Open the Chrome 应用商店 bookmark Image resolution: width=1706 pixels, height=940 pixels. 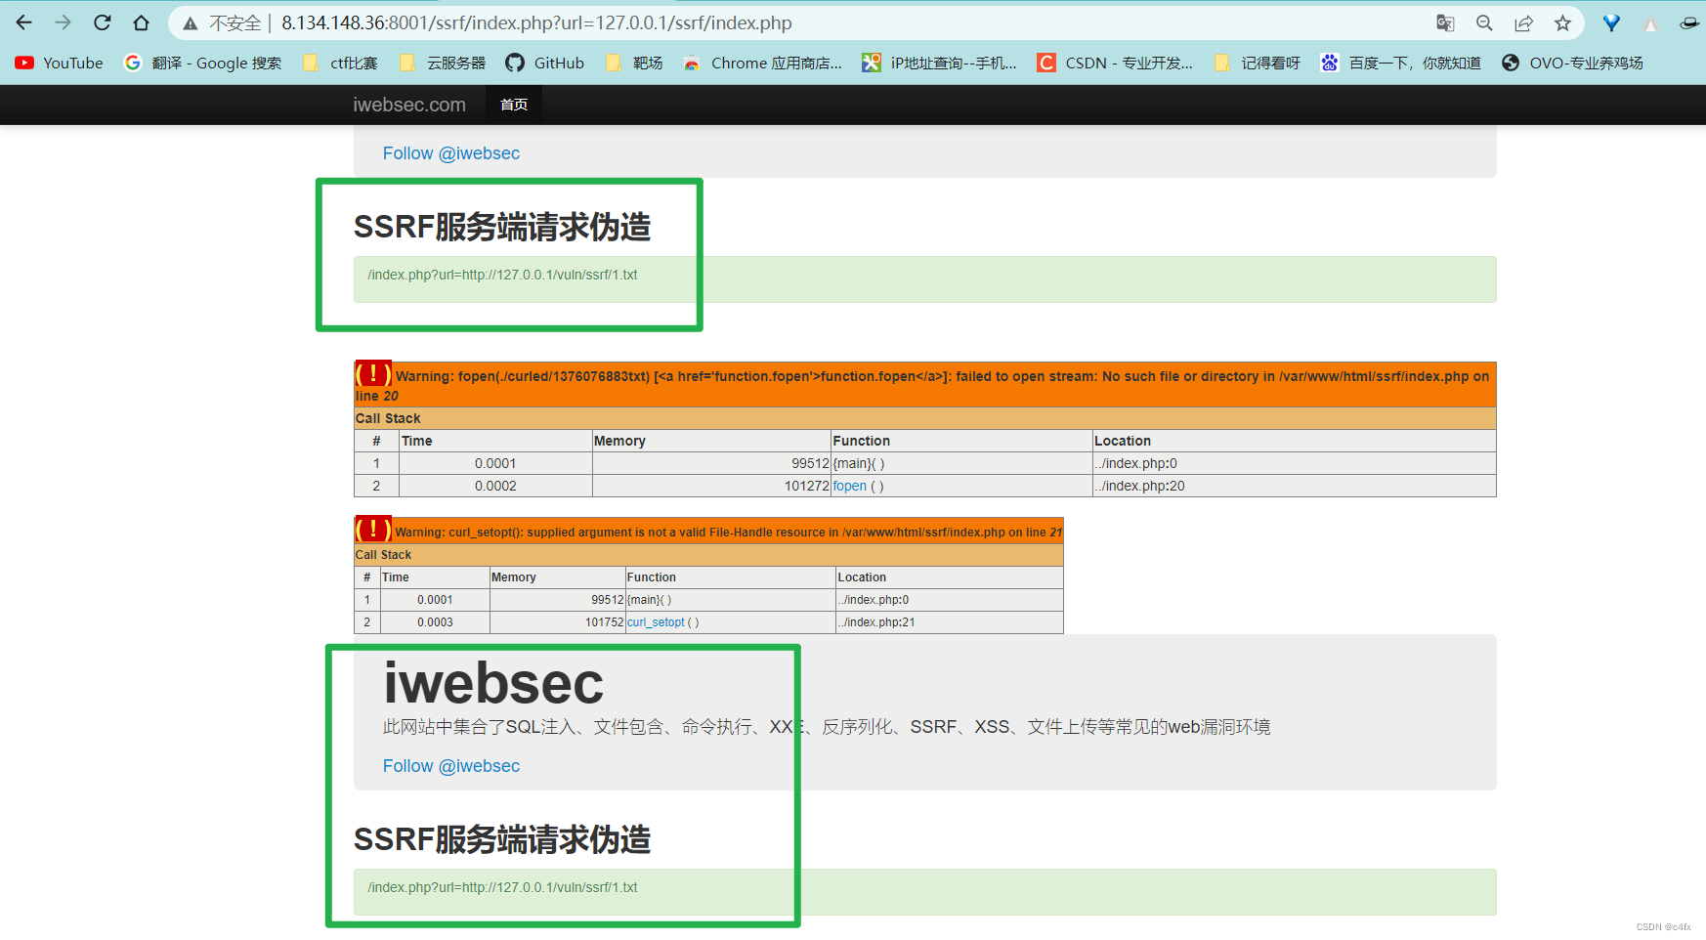[x=762, y=64]
